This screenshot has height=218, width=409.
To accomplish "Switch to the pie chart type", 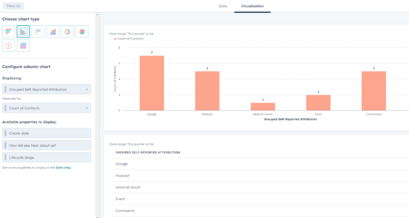I will pos(82,31).
